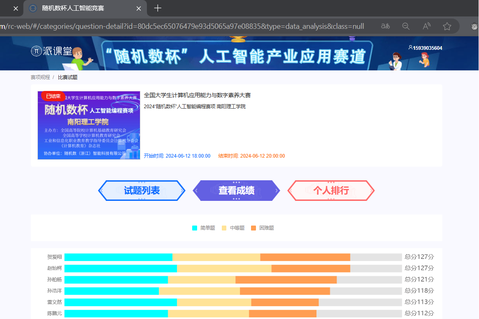The width and height of the screenshot is (479, 319).
Task: Switch to the 随机数杯人工智能竞赛 browser tab
Action: click(x=78, y=8)
